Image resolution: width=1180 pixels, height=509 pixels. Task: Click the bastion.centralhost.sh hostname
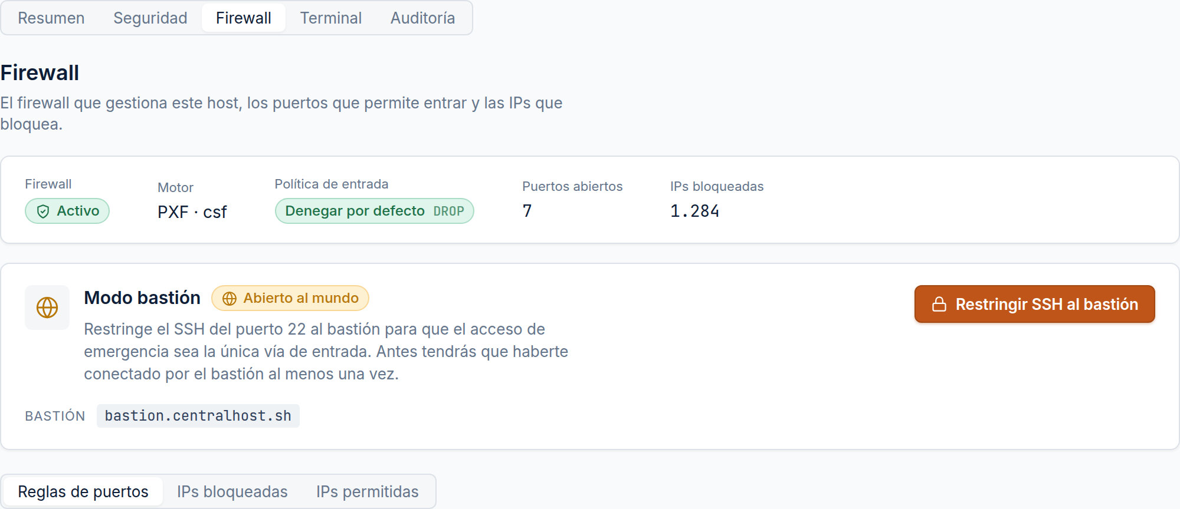198,416
